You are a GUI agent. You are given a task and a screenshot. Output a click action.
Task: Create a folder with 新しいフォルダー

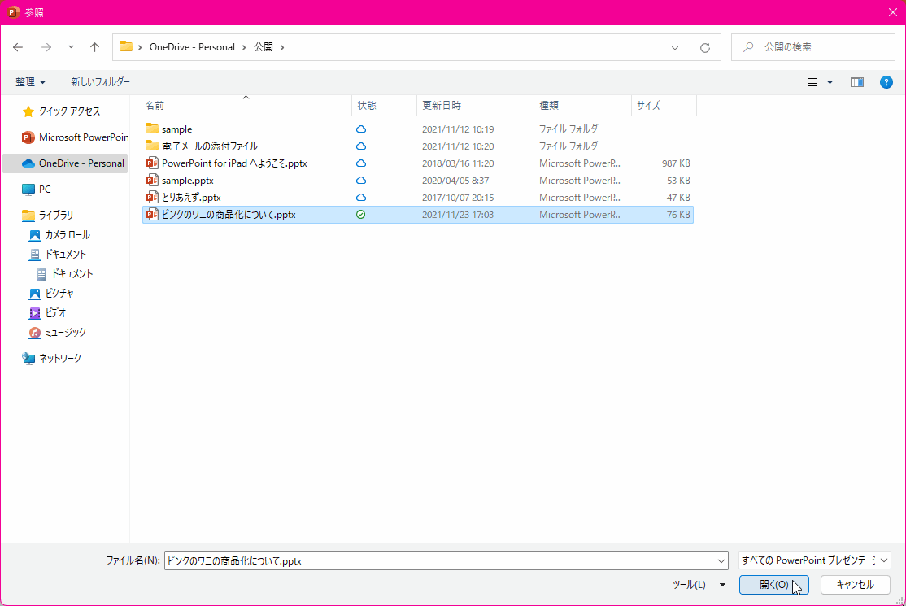tap(101, 82)
